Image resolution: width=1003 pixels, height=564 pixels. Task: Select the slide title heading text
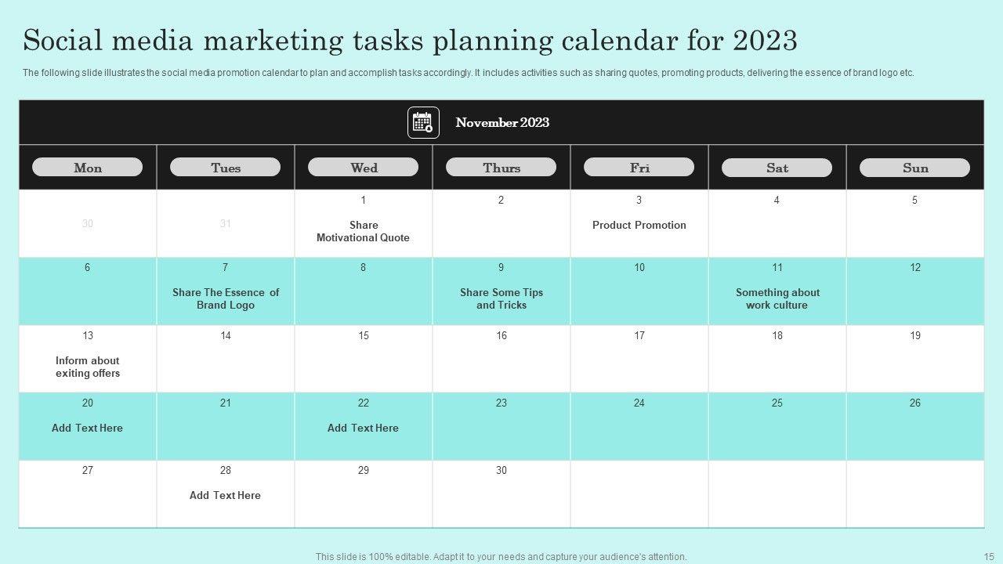(410, 40)
